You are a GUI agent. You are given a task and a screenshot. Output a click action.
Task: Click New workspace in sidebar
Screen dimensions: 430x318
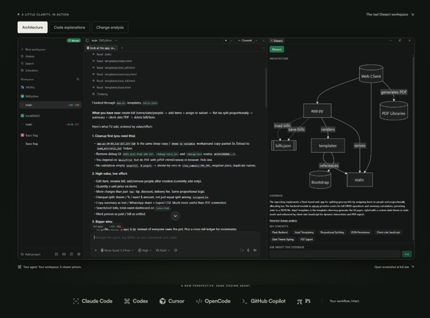[x=33, y=49]
